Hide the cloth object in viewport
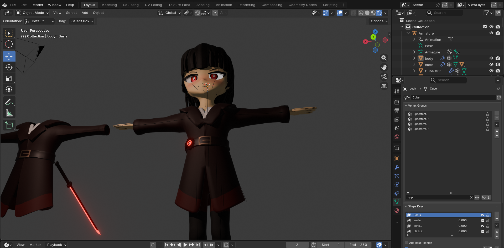Image resolution: width=504 pixels, height=248 pixels. [491, 65]
